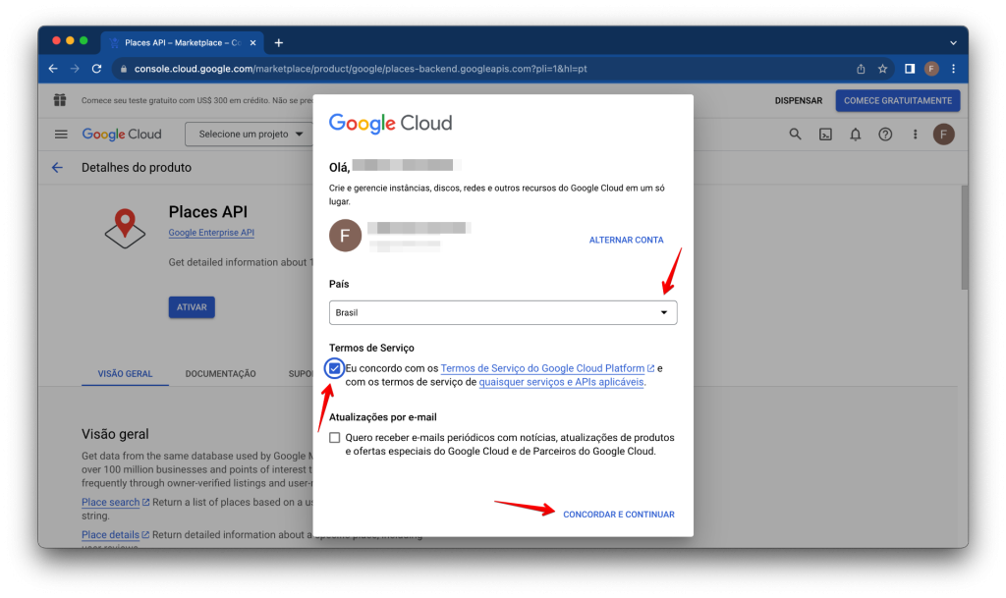The image size is (1006, 598).
Task: Open Chrome three-dot menu
Action: click(x=953, y=69)
